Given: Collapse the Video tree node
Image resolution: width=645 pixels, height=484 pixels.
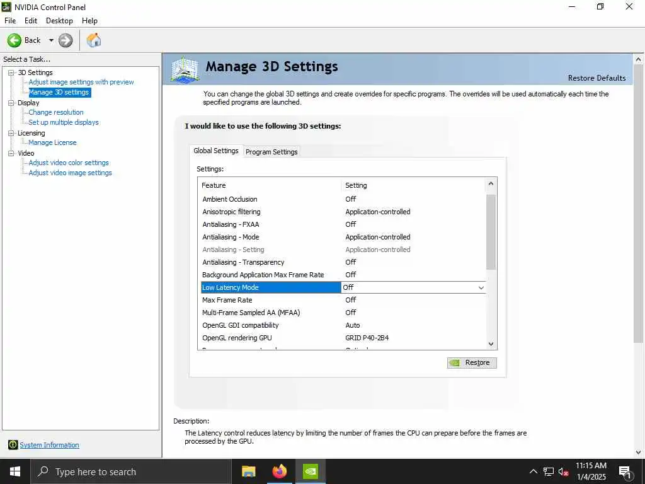Looking at the screenshot, I should click(11, 153).
